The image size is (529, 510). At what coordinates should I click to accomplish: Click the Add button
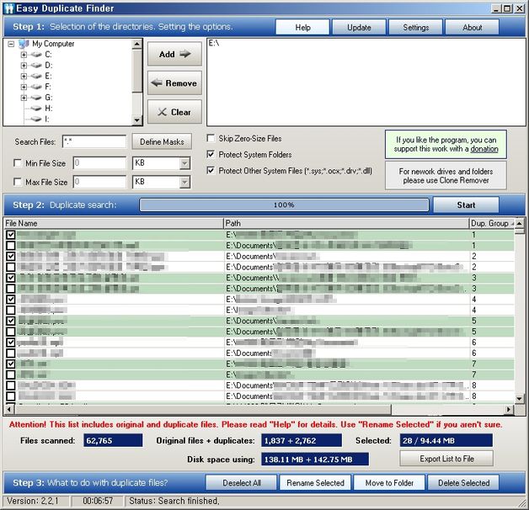click(174, 54)
